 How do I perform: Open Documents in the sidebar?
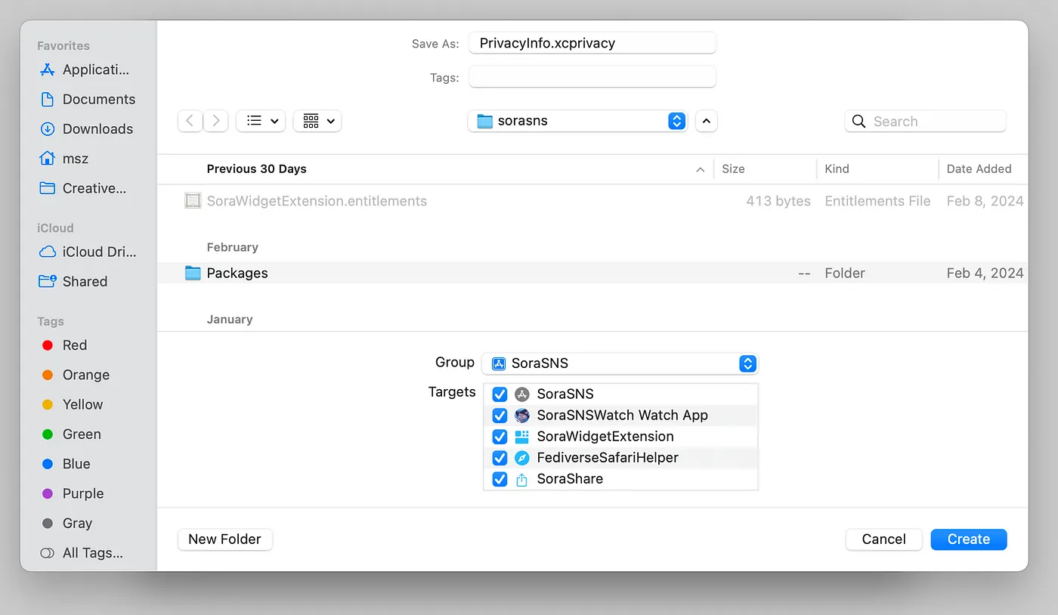(88, 99)
